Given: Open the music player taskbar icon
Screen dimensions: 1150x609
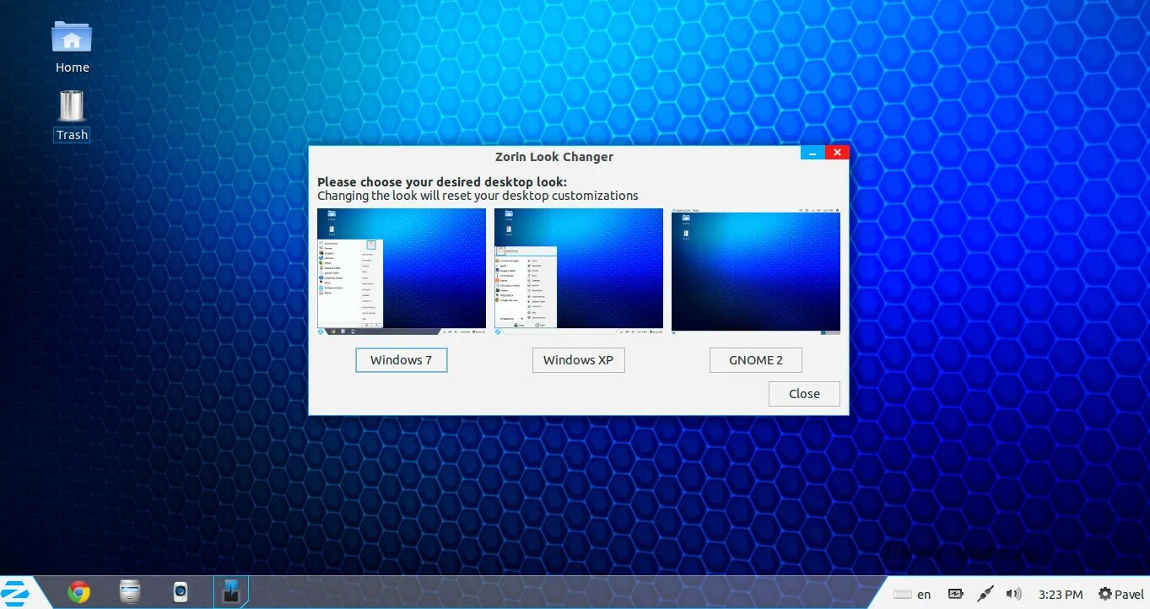Looking at the screenshot, I should [180, 593].
